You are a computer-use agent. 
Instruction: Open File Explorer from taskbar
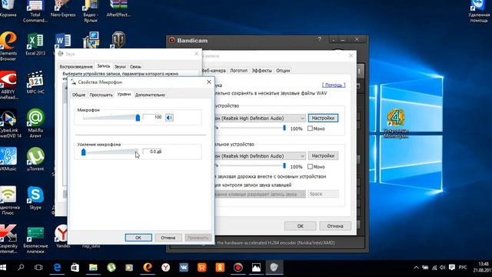point(93,267)
